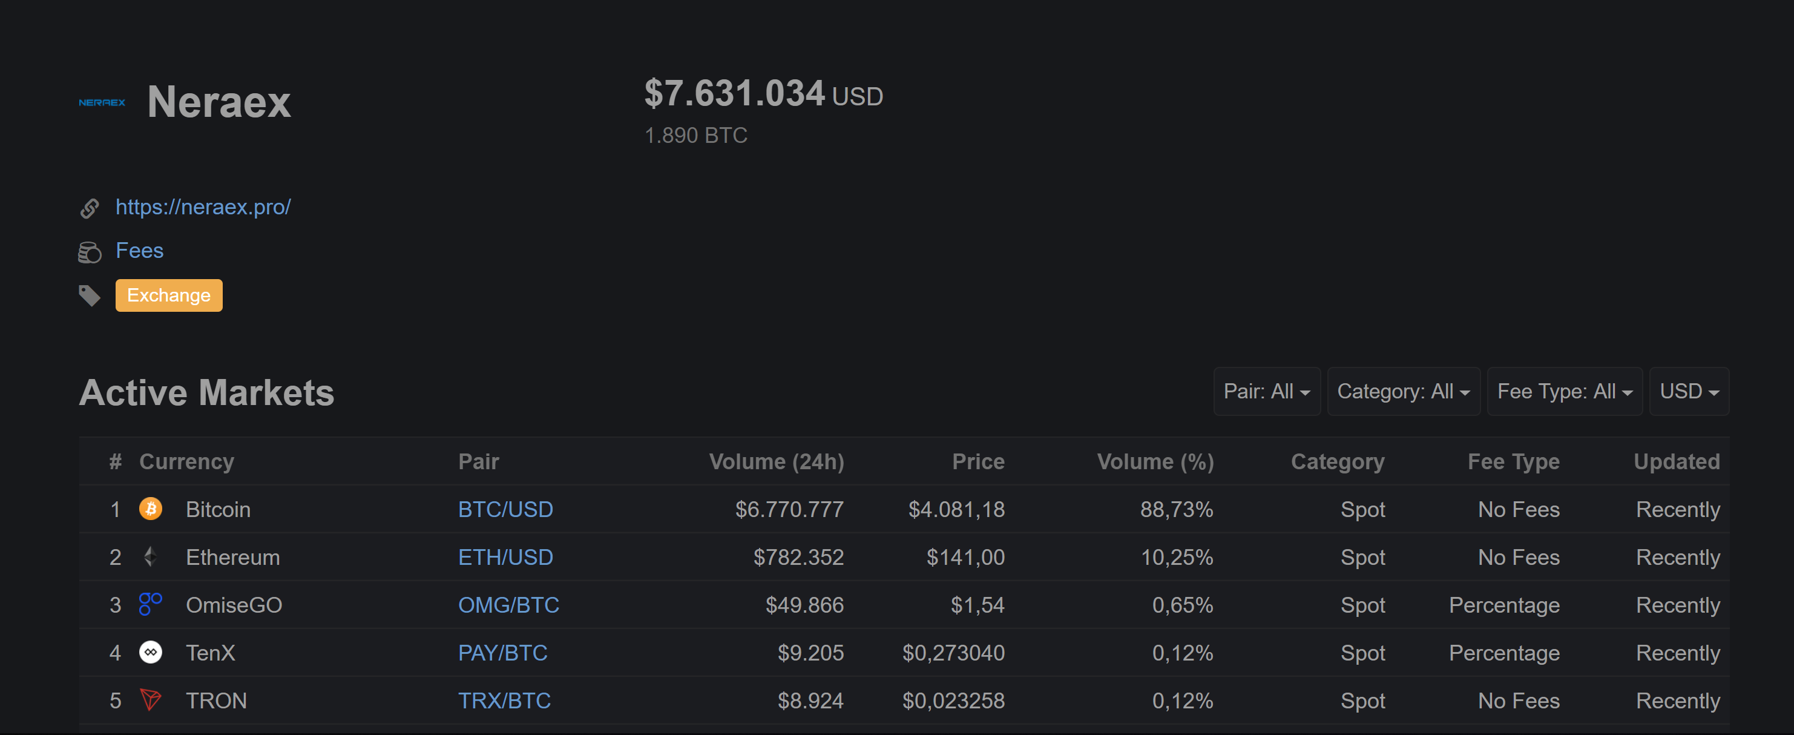Open the OMG/BTC pair link
1794x735 pixels.
(508, 605)
